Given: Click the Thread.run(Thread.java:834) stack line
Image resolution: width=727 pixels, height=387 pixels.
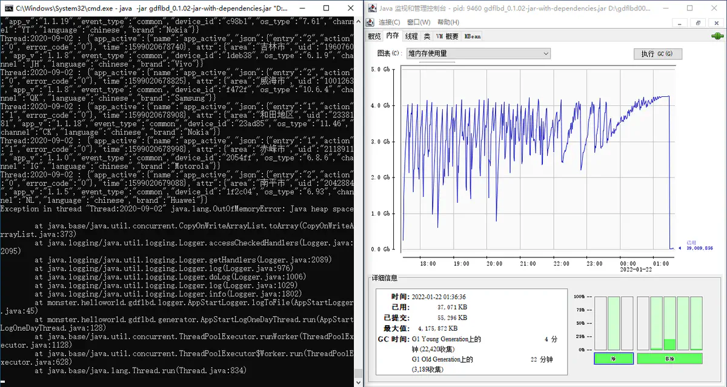Looking at the screenshot, I should [x=140, y=370].
